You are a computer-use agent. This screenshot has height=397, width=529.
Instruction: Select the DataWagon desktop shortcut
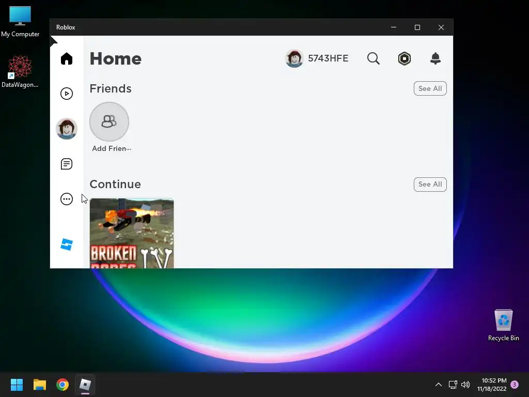[x=20, y=71]
